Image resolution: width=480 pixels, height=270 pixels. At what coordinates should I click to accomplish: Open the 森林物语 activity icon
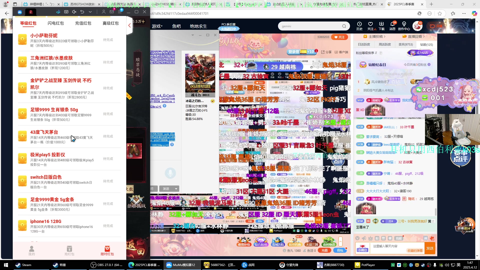coord(329,241)
